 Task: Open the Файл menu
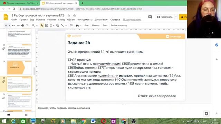15,20
